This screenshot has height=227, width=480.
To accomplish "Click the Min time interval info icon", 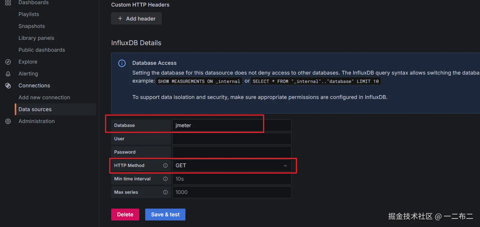I will pos(165,179).
